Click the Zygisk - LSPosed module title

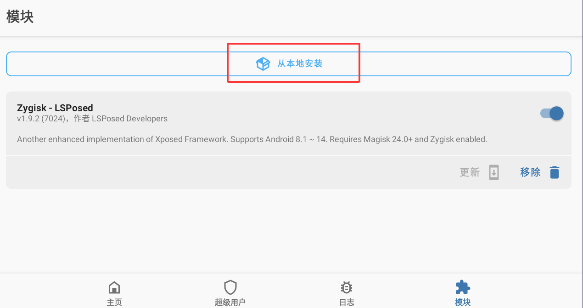click(55, 108)
